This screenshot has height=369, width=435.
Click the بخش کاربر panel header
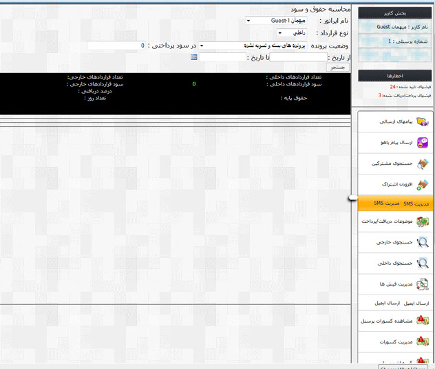[x=395, y=13]
